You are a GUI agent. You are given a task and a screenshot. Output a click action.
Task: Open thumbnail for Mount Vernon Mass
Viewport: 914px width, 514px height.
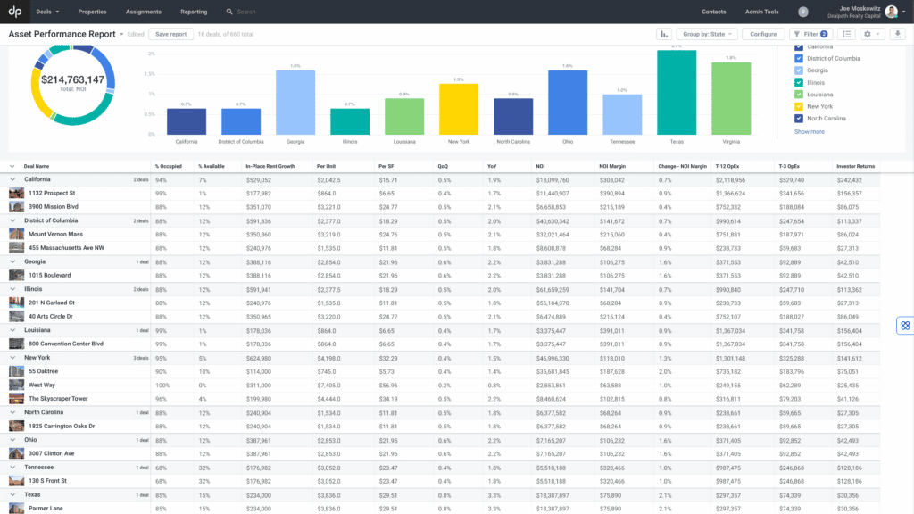point(16,234)
